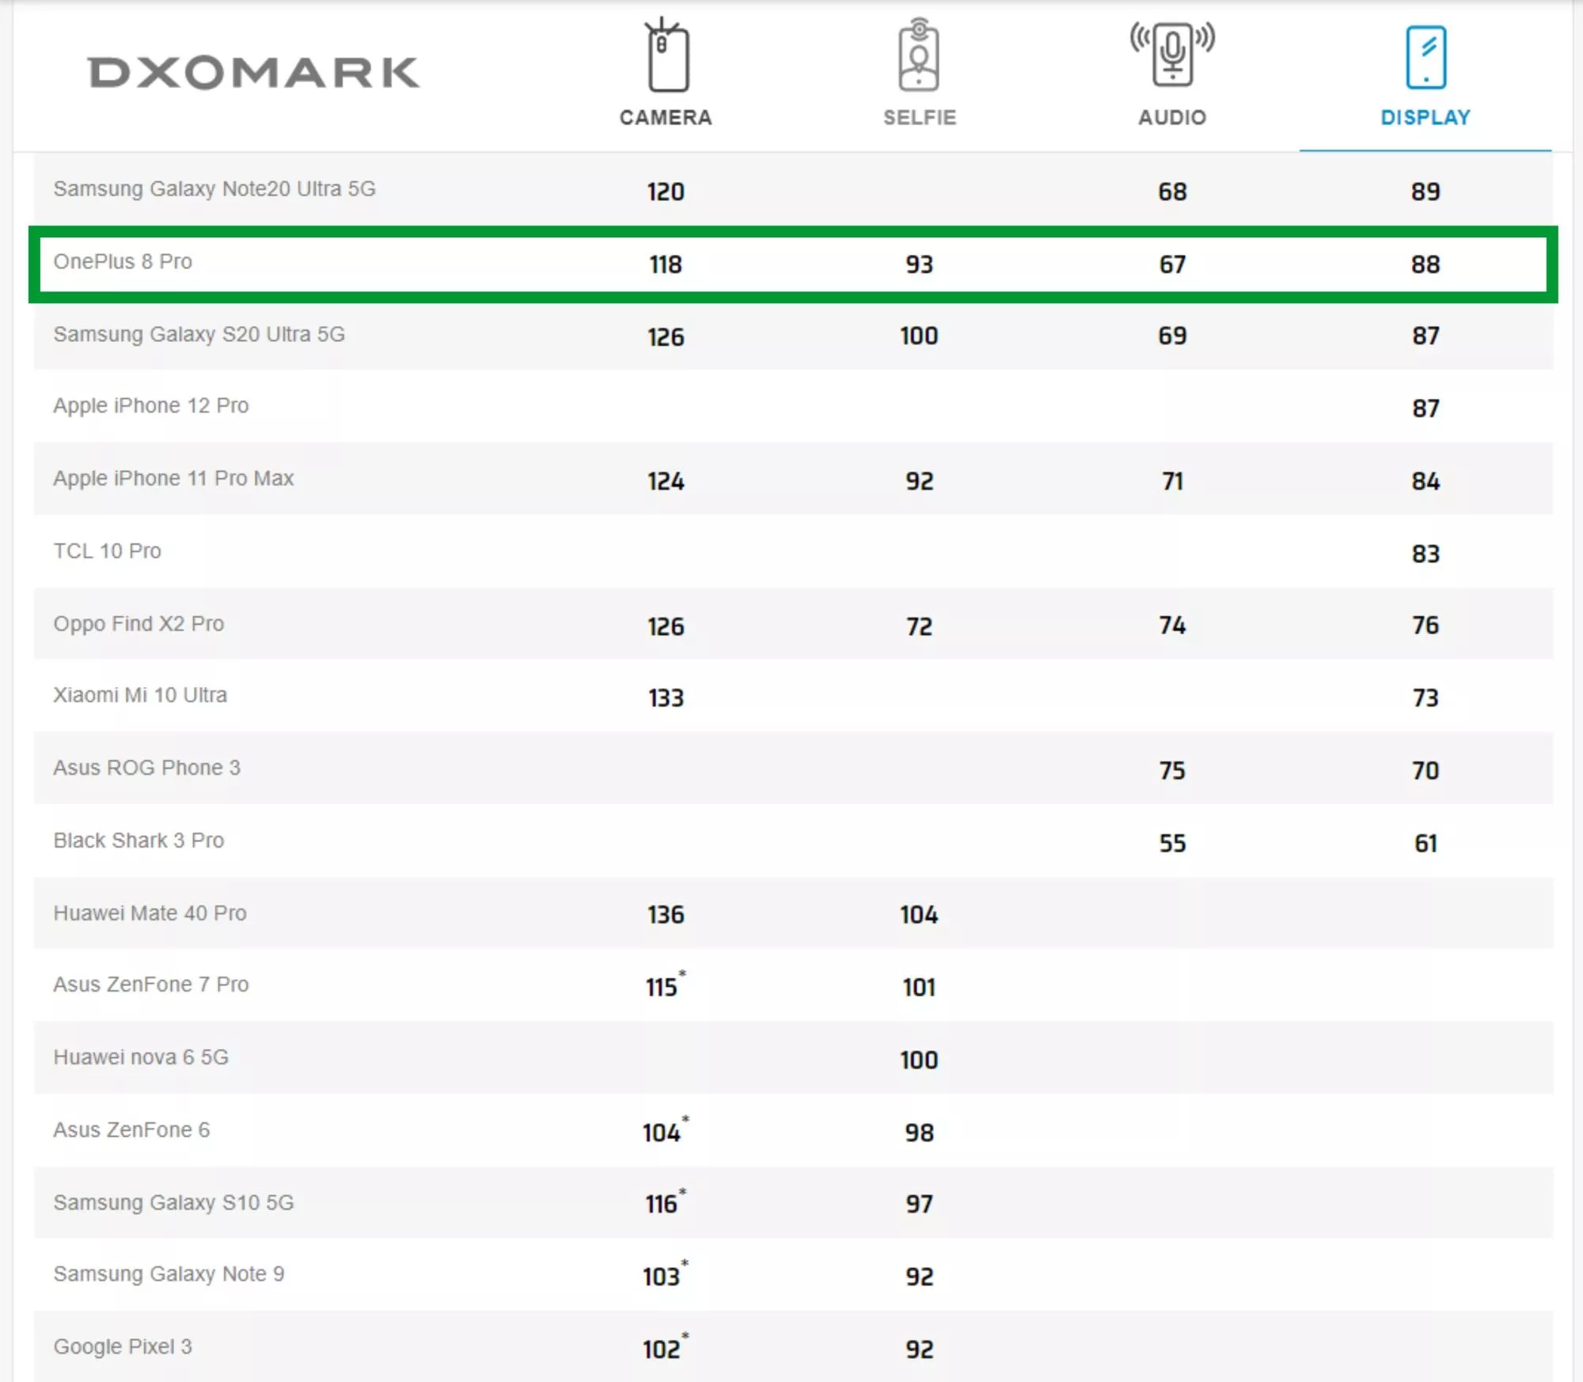The image size is (1583, 1382).
Task: Select Oppo Find X2 Pro display score 76
Action: click(1425, 626)
